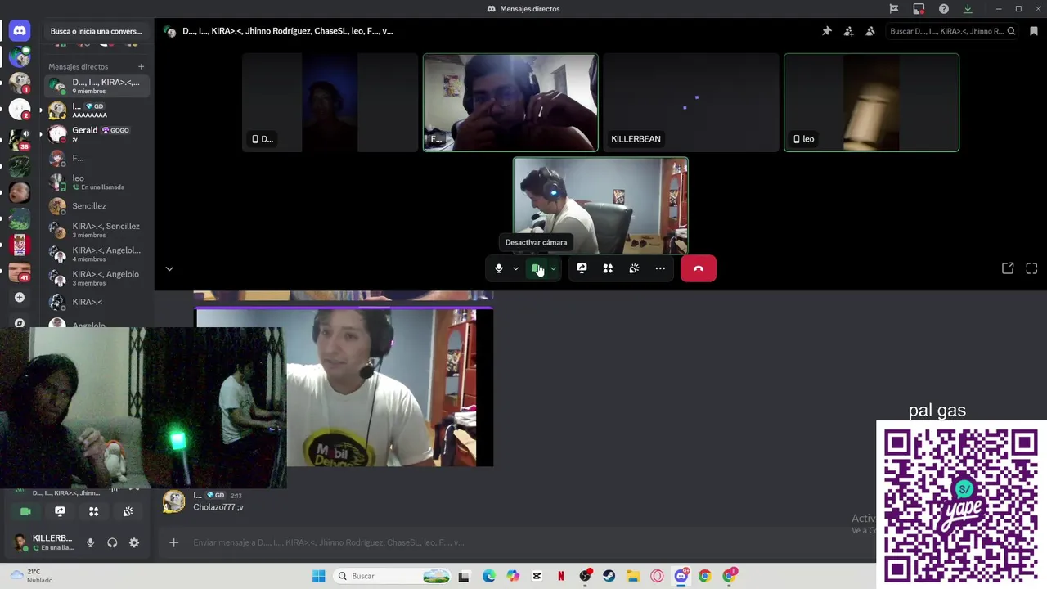Select KILLERBEAN video tile
Screen dimensions: 1047x589
click(x=691, y=102)
